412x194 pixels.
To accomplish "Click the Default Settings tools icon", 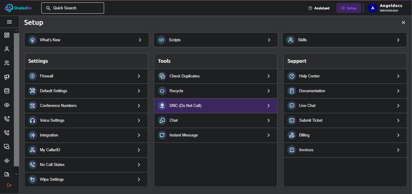I will 33,91.
